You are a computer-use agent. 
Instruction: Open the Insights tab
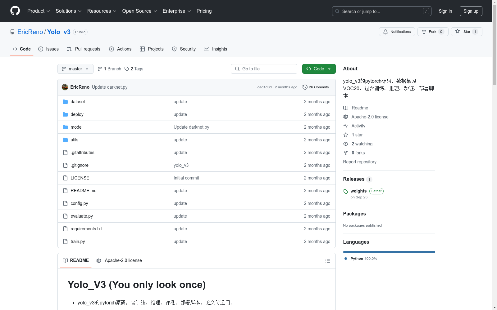[x=216, y=49]
